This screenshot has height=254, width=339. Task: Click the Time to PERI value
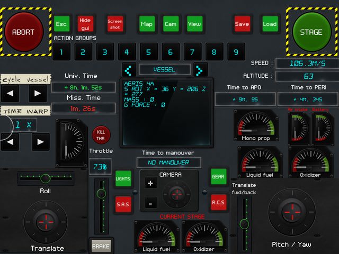308,99
